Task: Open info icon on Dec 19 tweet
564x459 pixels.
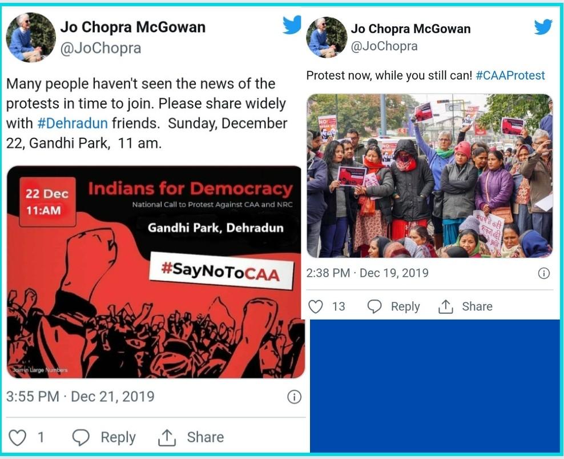Action: [543, 273]
